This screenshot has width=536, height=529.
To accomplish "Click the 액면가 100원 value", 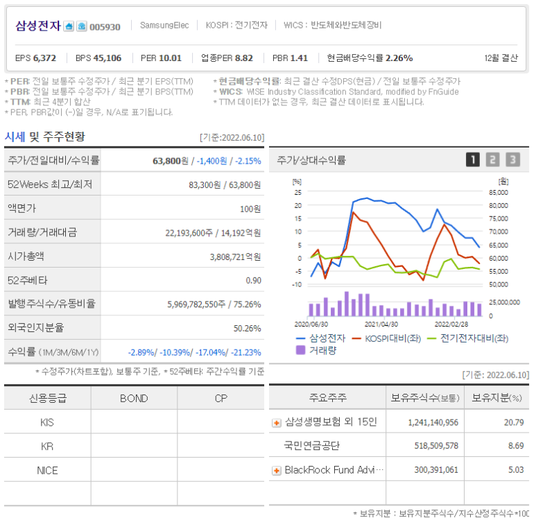I will (x=250, y=209).
